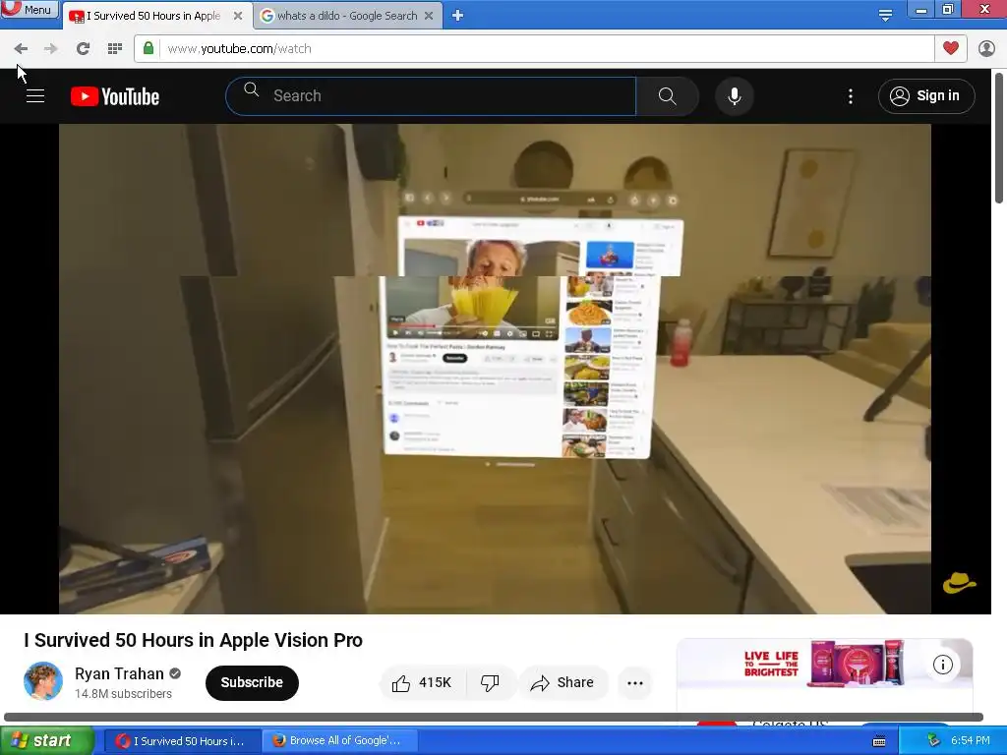Start voice search with microphone icon
This screenshot has width=1007, height=755.
pos(734,96)
